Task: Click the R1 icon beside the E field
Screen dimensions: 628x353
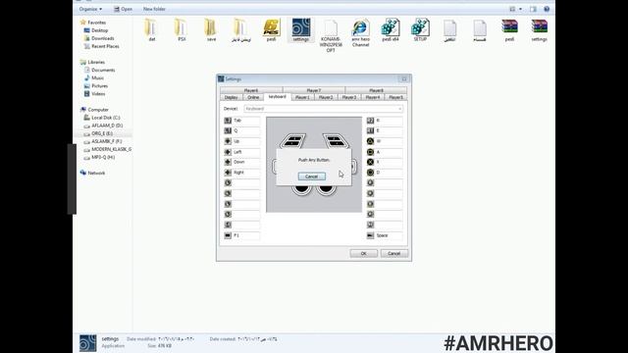Action: pos(370,130)
